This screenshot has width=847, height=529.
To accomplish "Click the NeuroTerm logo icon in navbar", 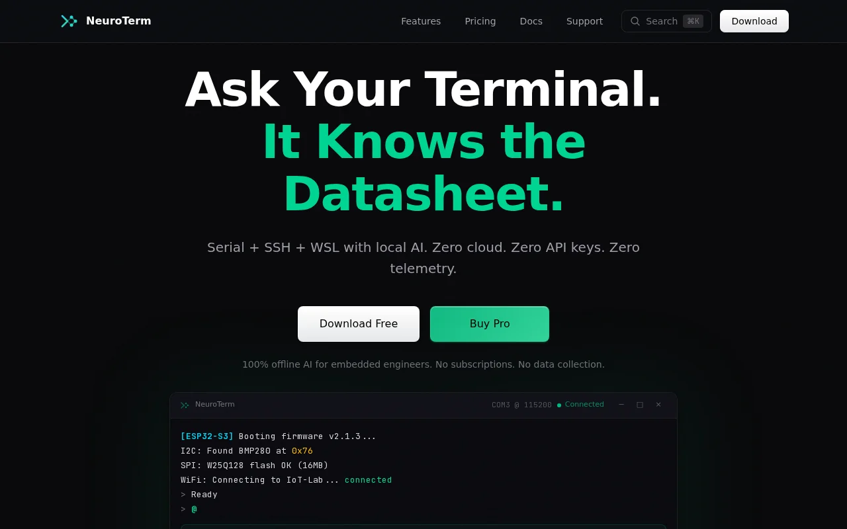I will (x=69, y=21).
